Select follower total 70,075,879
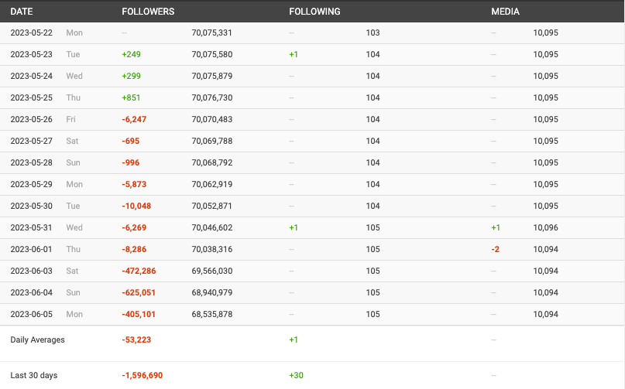The image size is (625, 389). [x=211, y=77]
